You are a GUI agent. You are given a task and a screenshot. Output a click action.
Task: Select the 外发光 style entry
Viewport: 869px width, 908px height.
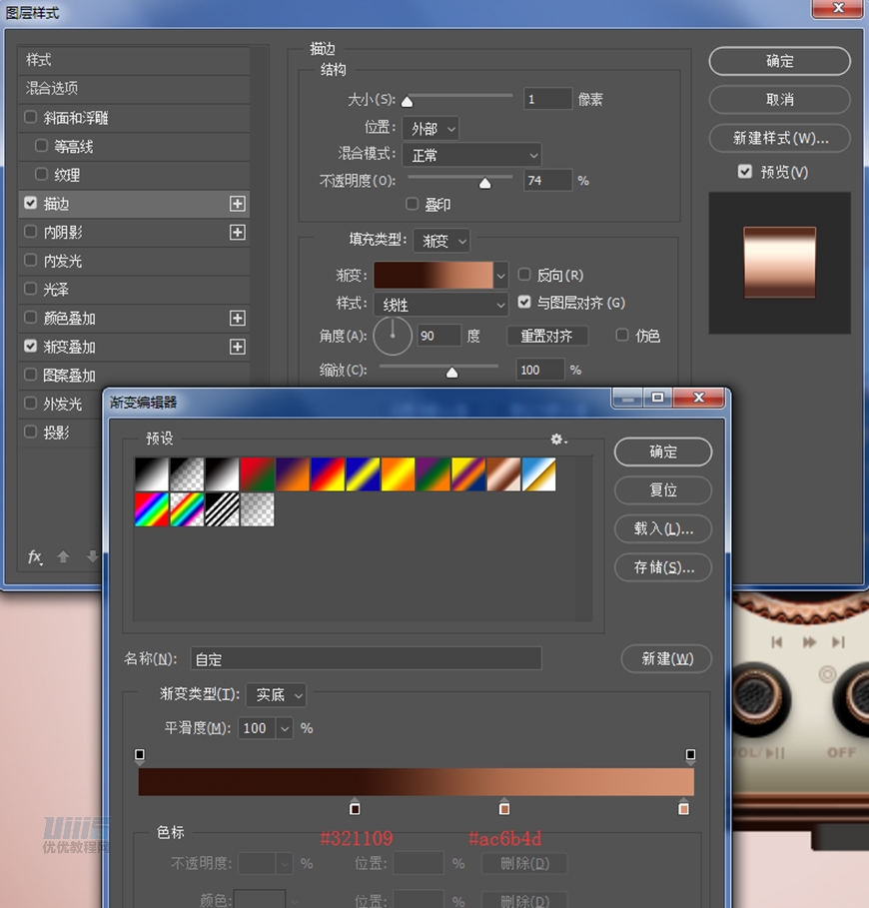62,405
